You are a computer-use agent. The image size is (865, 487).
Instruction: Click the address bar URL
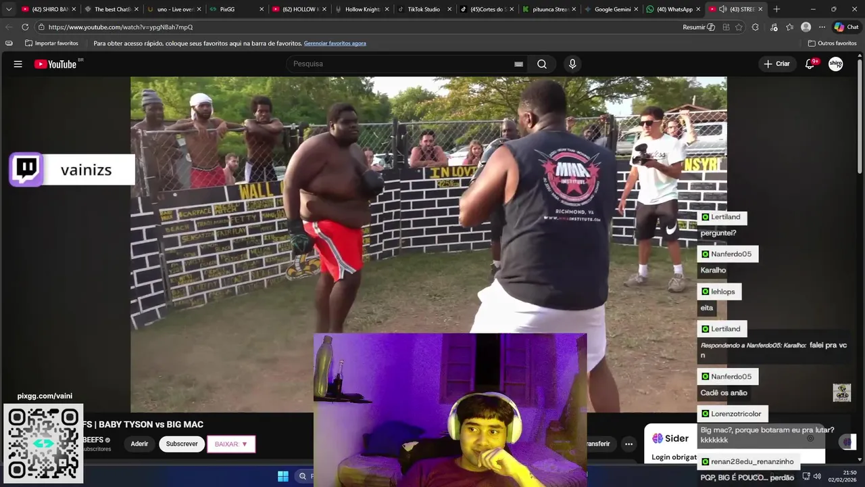(120, 27)
